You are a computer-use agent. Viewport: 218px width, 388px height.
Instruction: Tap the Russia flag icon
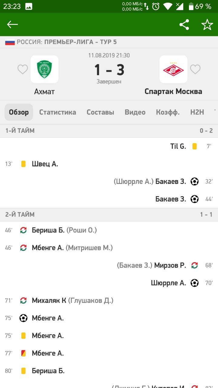point(10,42)
